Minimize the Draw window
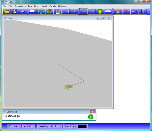 coord(98,18)
